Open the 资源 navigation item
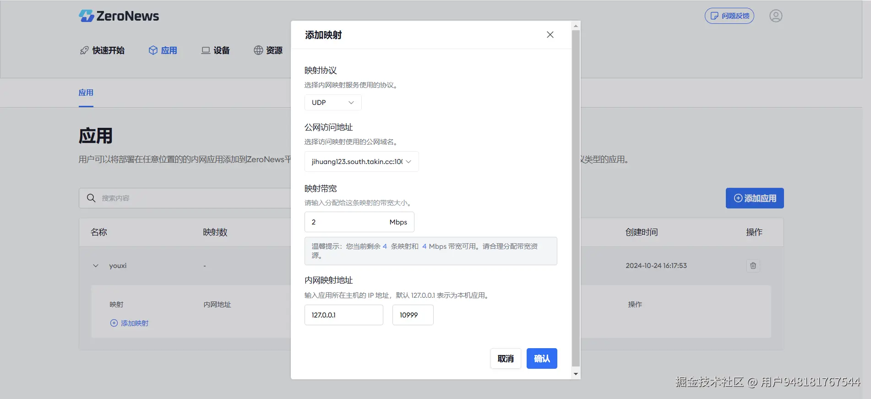 pyautogui.click(x=268, y=50)
